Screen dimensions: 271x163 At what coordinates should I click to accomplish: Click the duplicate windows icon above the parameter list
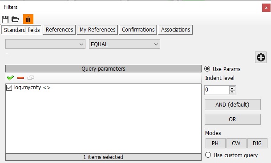[31, 78]
